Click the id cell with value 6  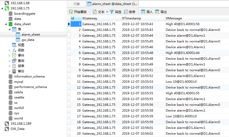point(76,53)
